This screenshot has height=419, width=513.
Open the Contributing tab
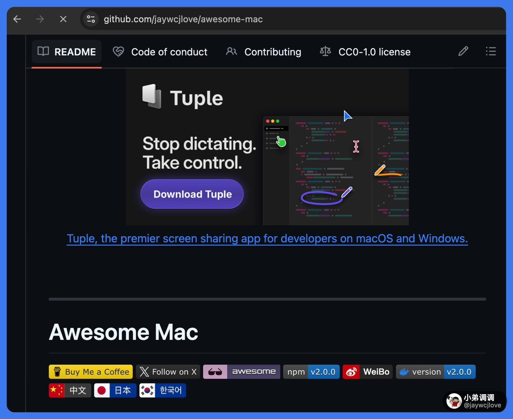(x=263, y=52)
